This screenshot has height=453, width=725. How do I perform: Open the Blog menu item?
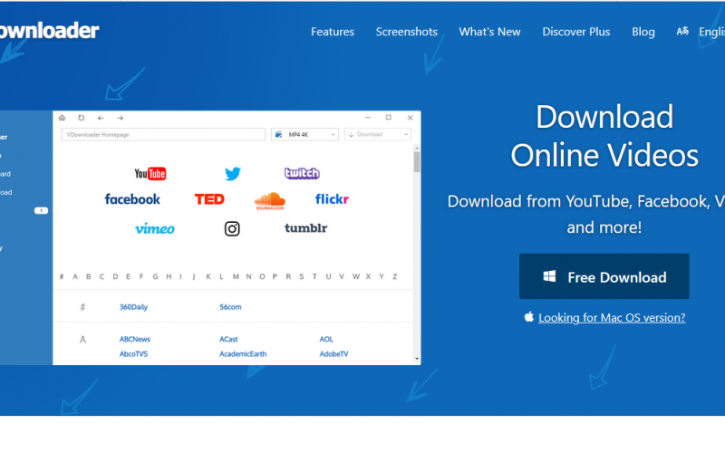click(x=643, y=32)
